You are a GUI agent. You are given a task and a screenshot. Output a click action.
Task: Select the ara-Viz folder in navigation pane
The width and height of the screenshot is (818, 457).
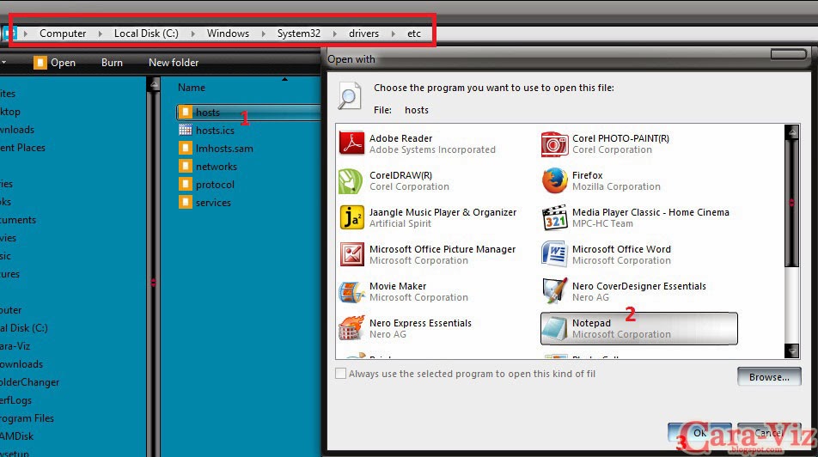15,346
